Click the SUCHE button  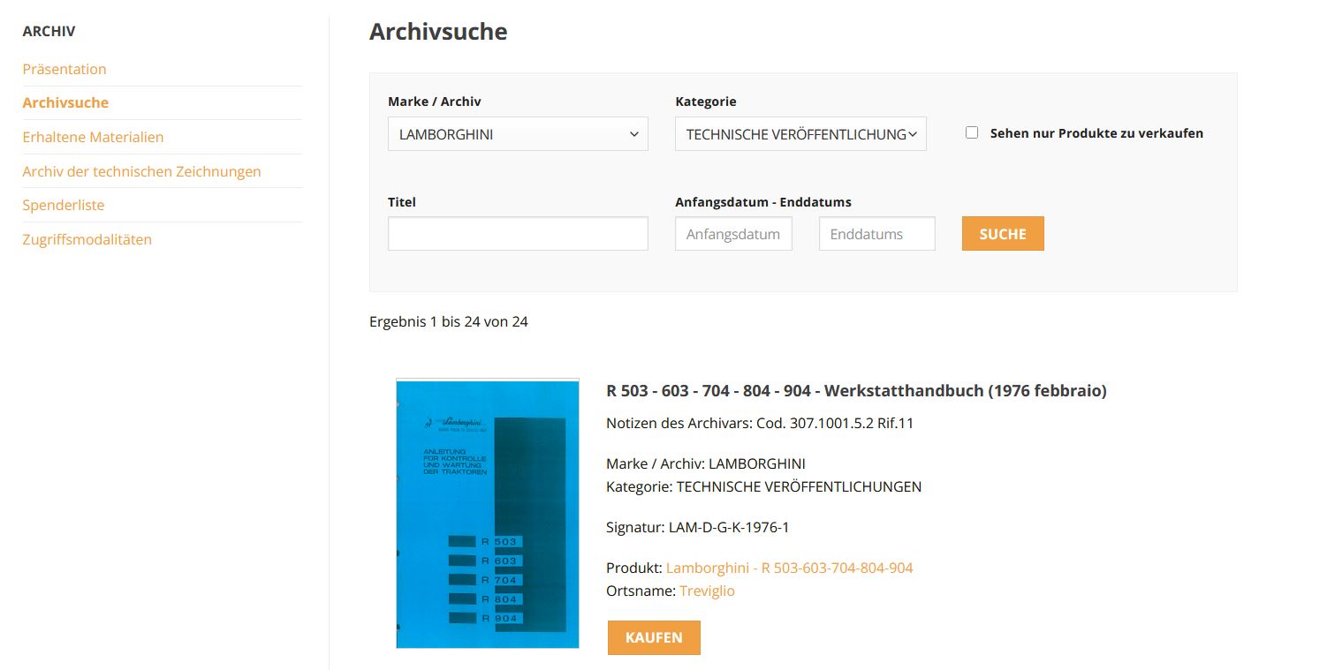click(1003, 234)
